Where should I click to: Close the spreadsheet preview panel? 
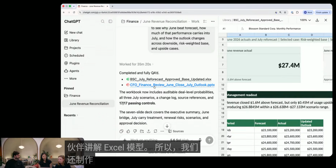pos(326,20)
